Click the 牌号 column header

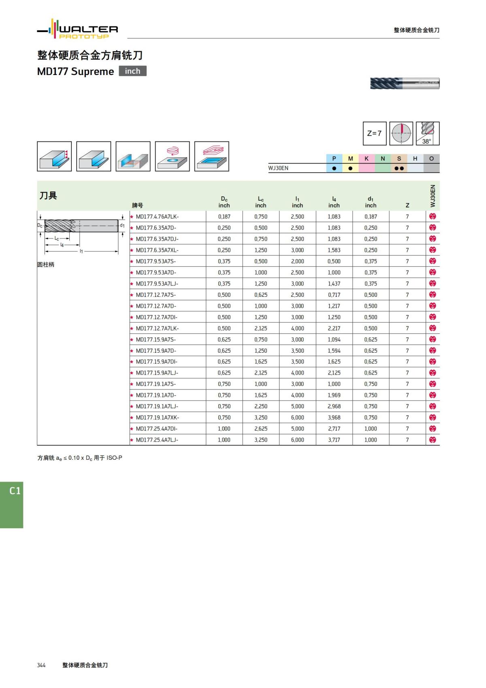click(138, 206)
